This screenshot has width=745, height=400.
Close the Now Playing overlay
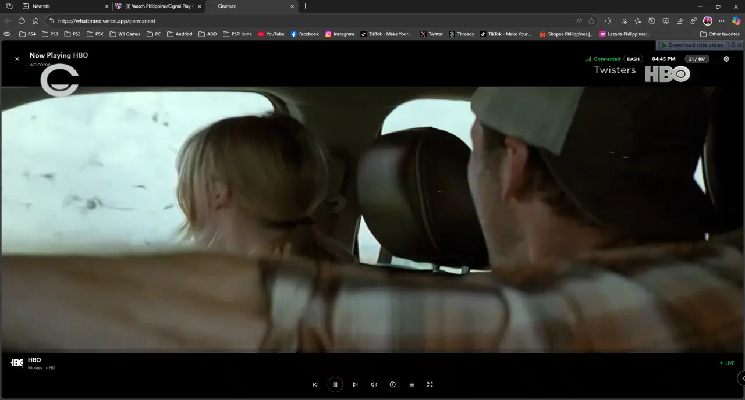[17, 59]
